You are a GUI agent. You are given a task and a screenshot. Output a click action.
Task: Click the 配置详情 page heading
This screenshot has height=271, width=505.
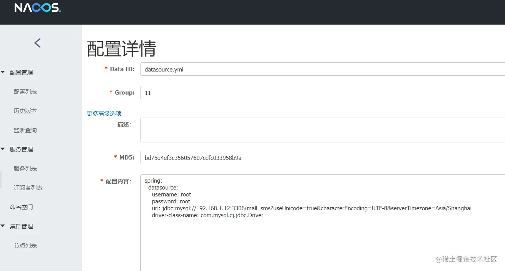122,49
